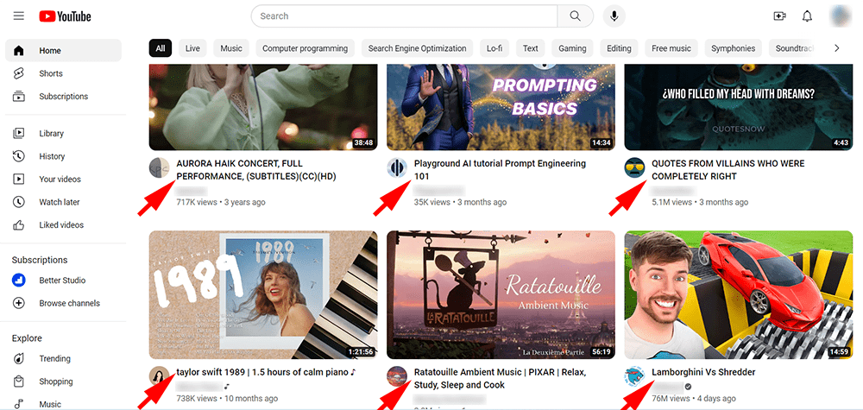Click the Shopping bag icon
Viewport: 863px width, 410px height.
[x=19, y=382]
